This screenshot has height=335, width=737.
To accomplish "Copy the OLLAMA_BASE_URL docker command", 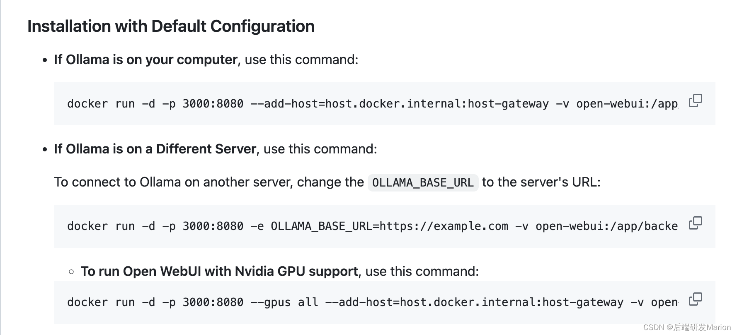I will 695,223.
